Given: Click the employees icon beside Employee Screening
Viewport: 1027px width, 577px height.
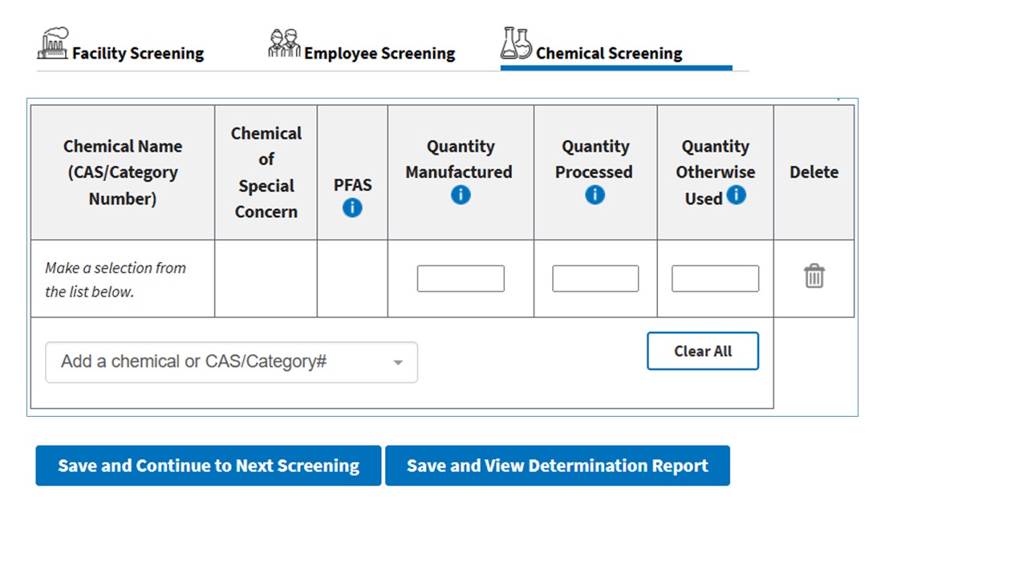Looking at the screenshot, I should tap(284, 42).
